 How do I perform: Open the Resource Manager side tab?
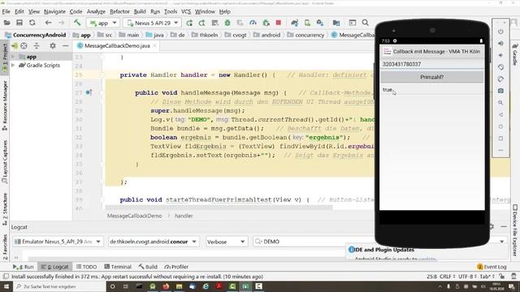pos(5,105)
